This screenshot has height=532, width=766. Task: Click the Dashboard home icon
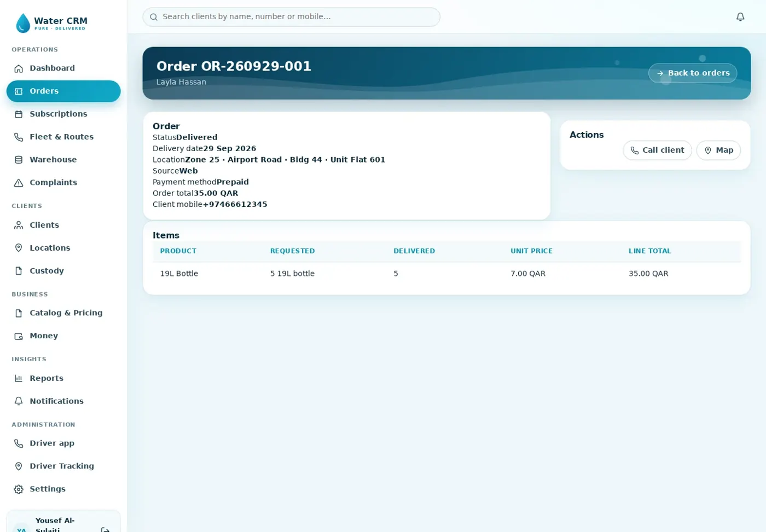click(x=19, y=68)
